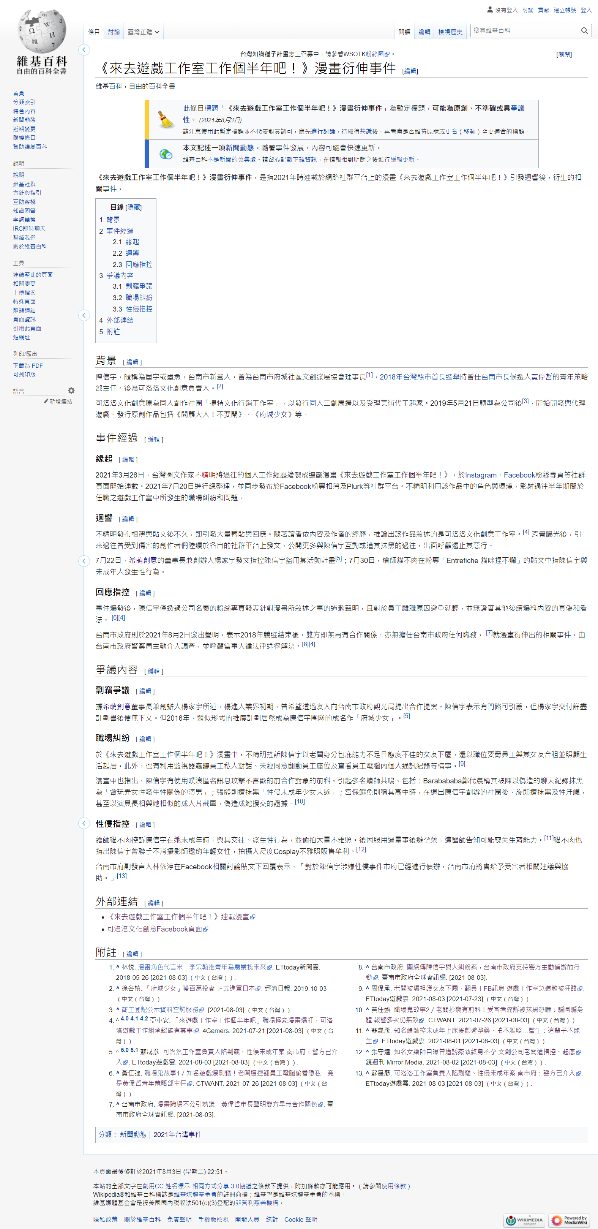Click the broom icon in temporary-title notice
This screenshot has height=1229, width=598.
(166, 119)
